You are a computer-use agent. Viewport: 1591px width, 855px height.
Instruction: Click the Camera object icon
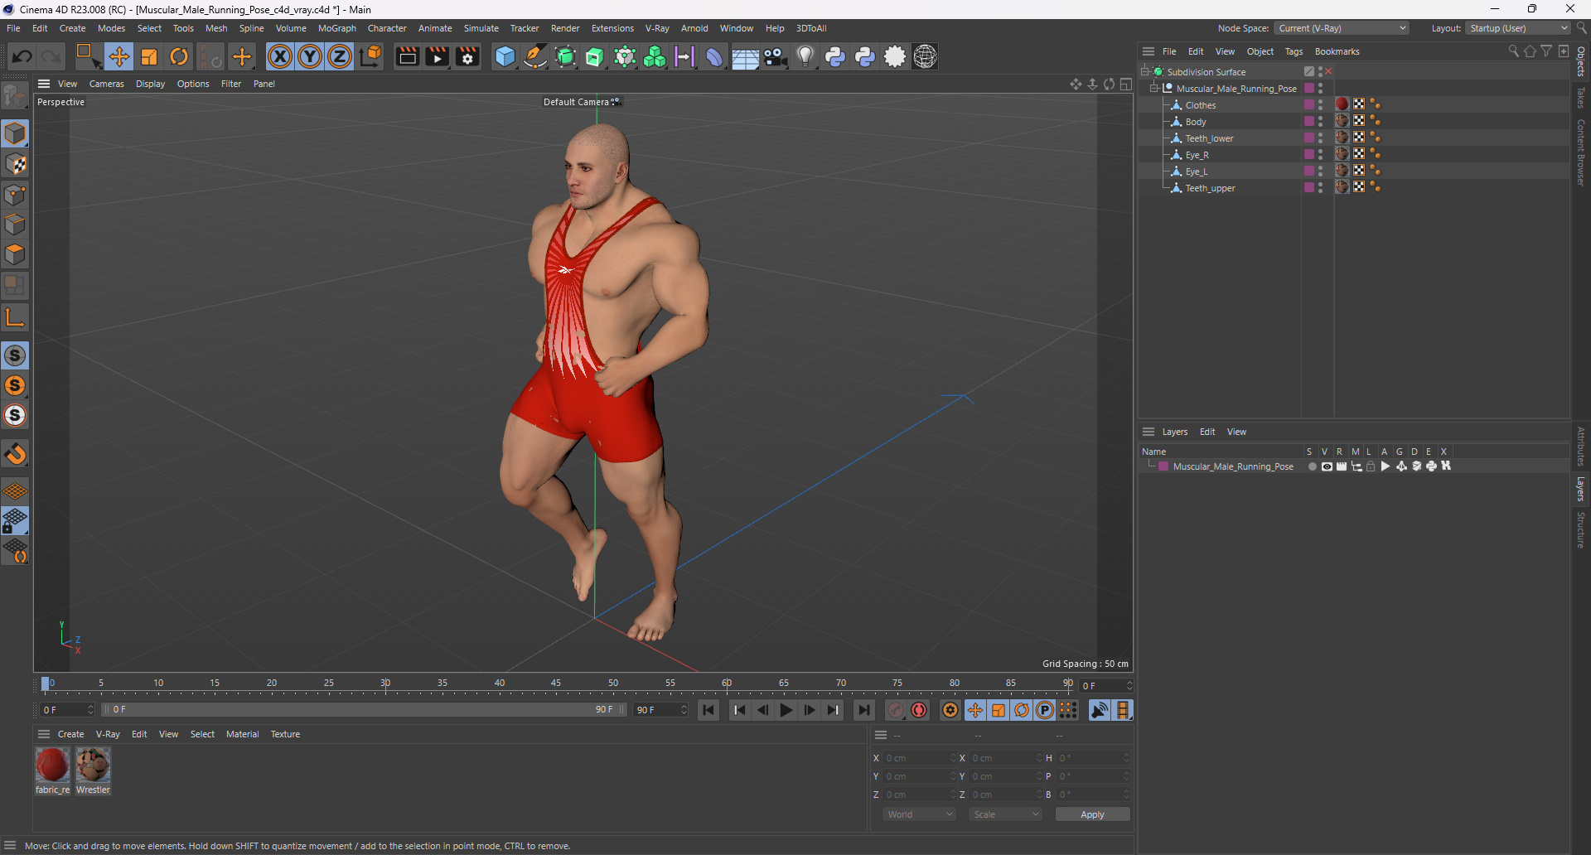(776, 56)
